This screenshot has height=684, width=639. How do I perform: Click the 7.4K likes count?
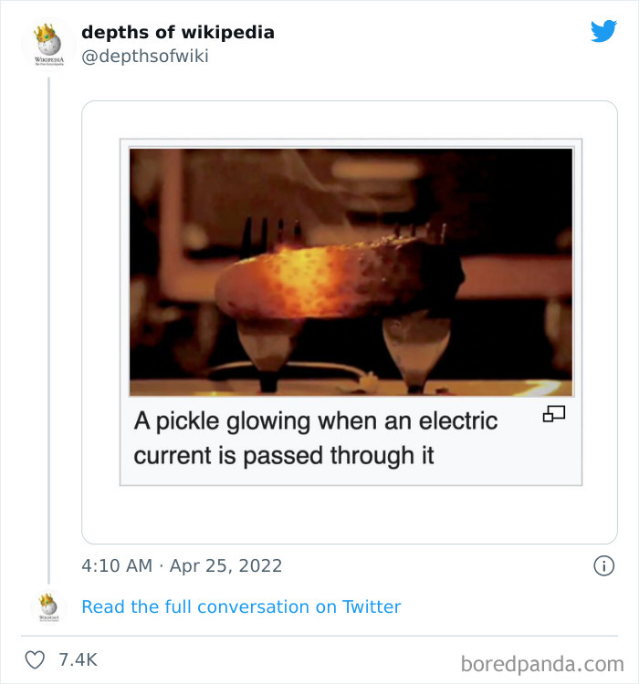[77, 659]
